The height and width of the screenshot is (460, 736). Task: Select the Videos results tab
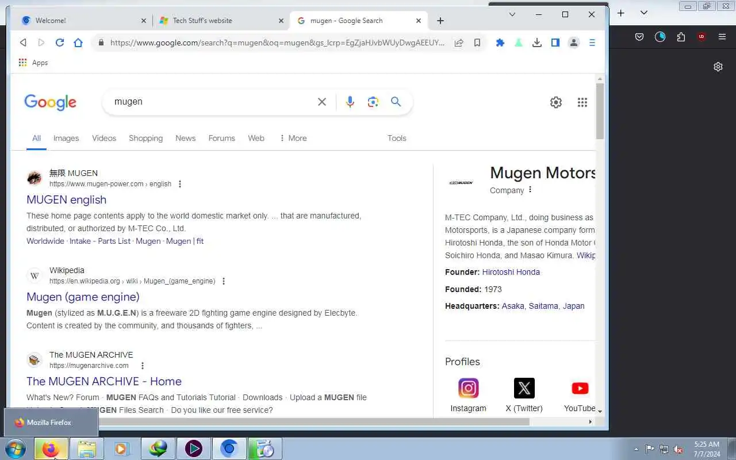tap(104, 138)
